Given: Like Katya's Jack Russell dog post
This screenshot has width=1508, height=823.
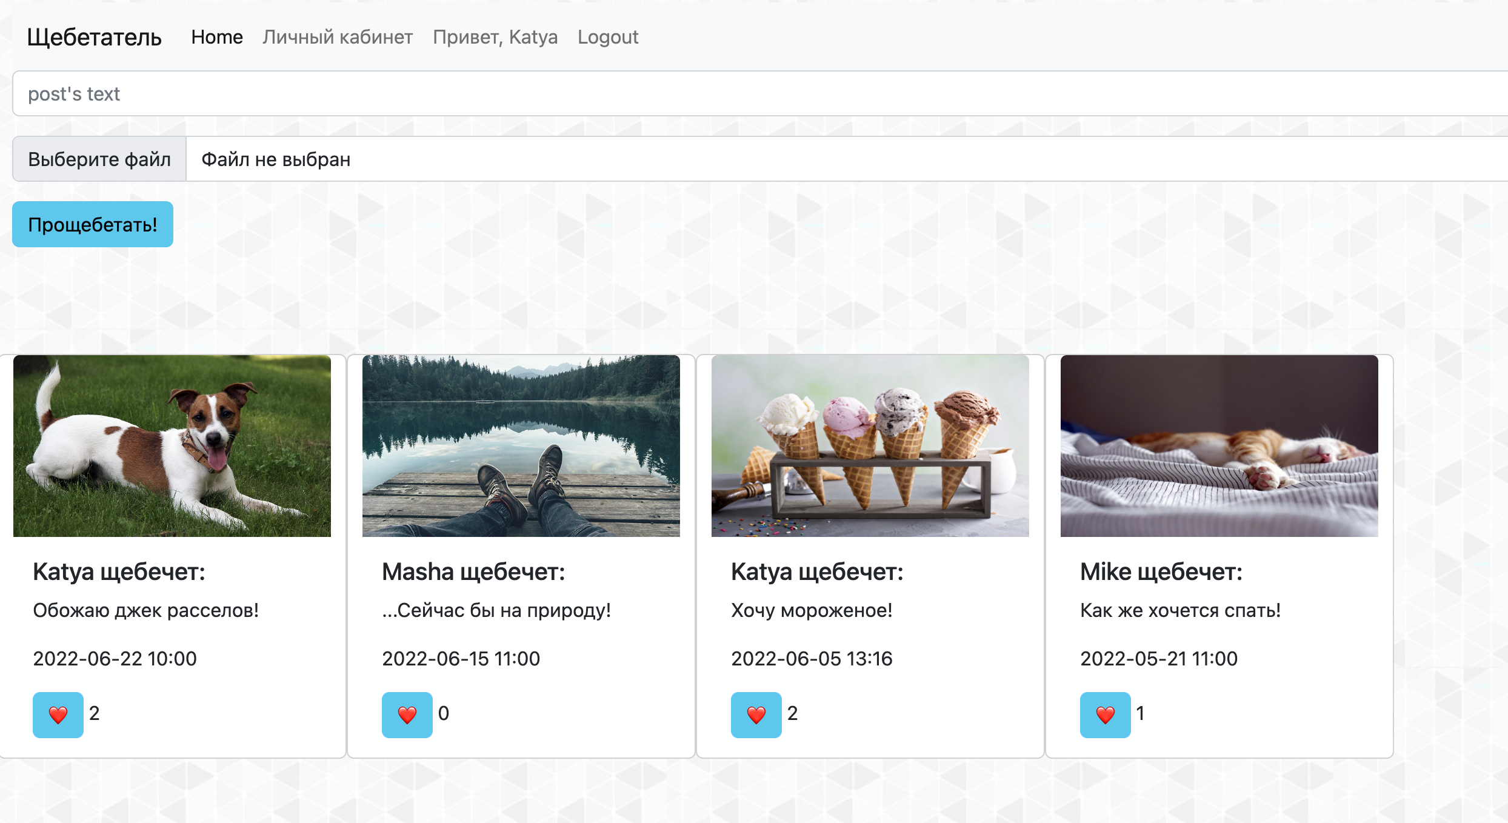Looking at the screenshot, I should (x=58, y=715).
